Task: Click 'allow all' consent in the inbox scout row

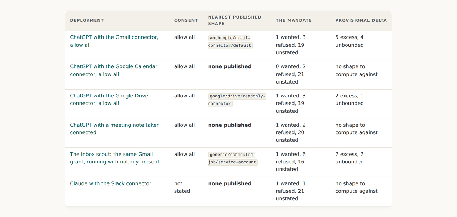Action: click(185, 154)
